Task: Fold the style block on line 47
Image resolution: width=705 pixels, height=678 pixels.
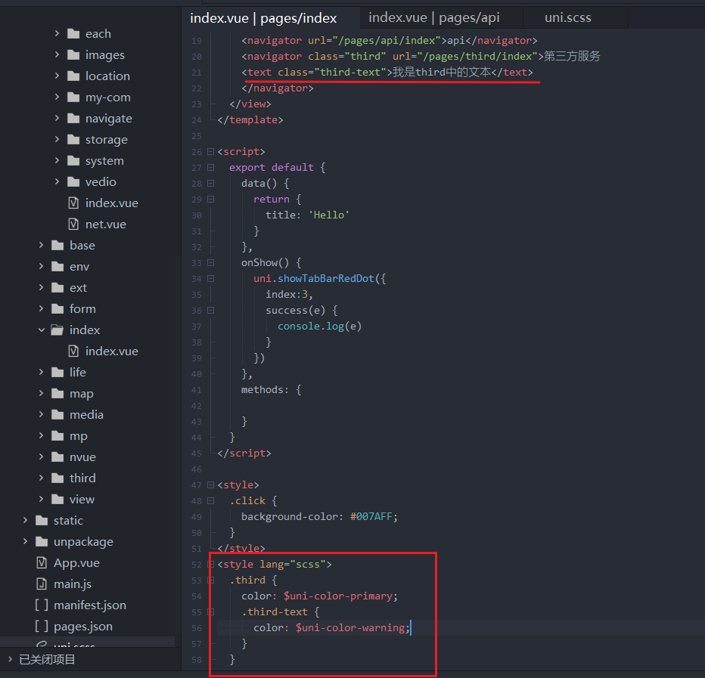Action: point(210,485)
